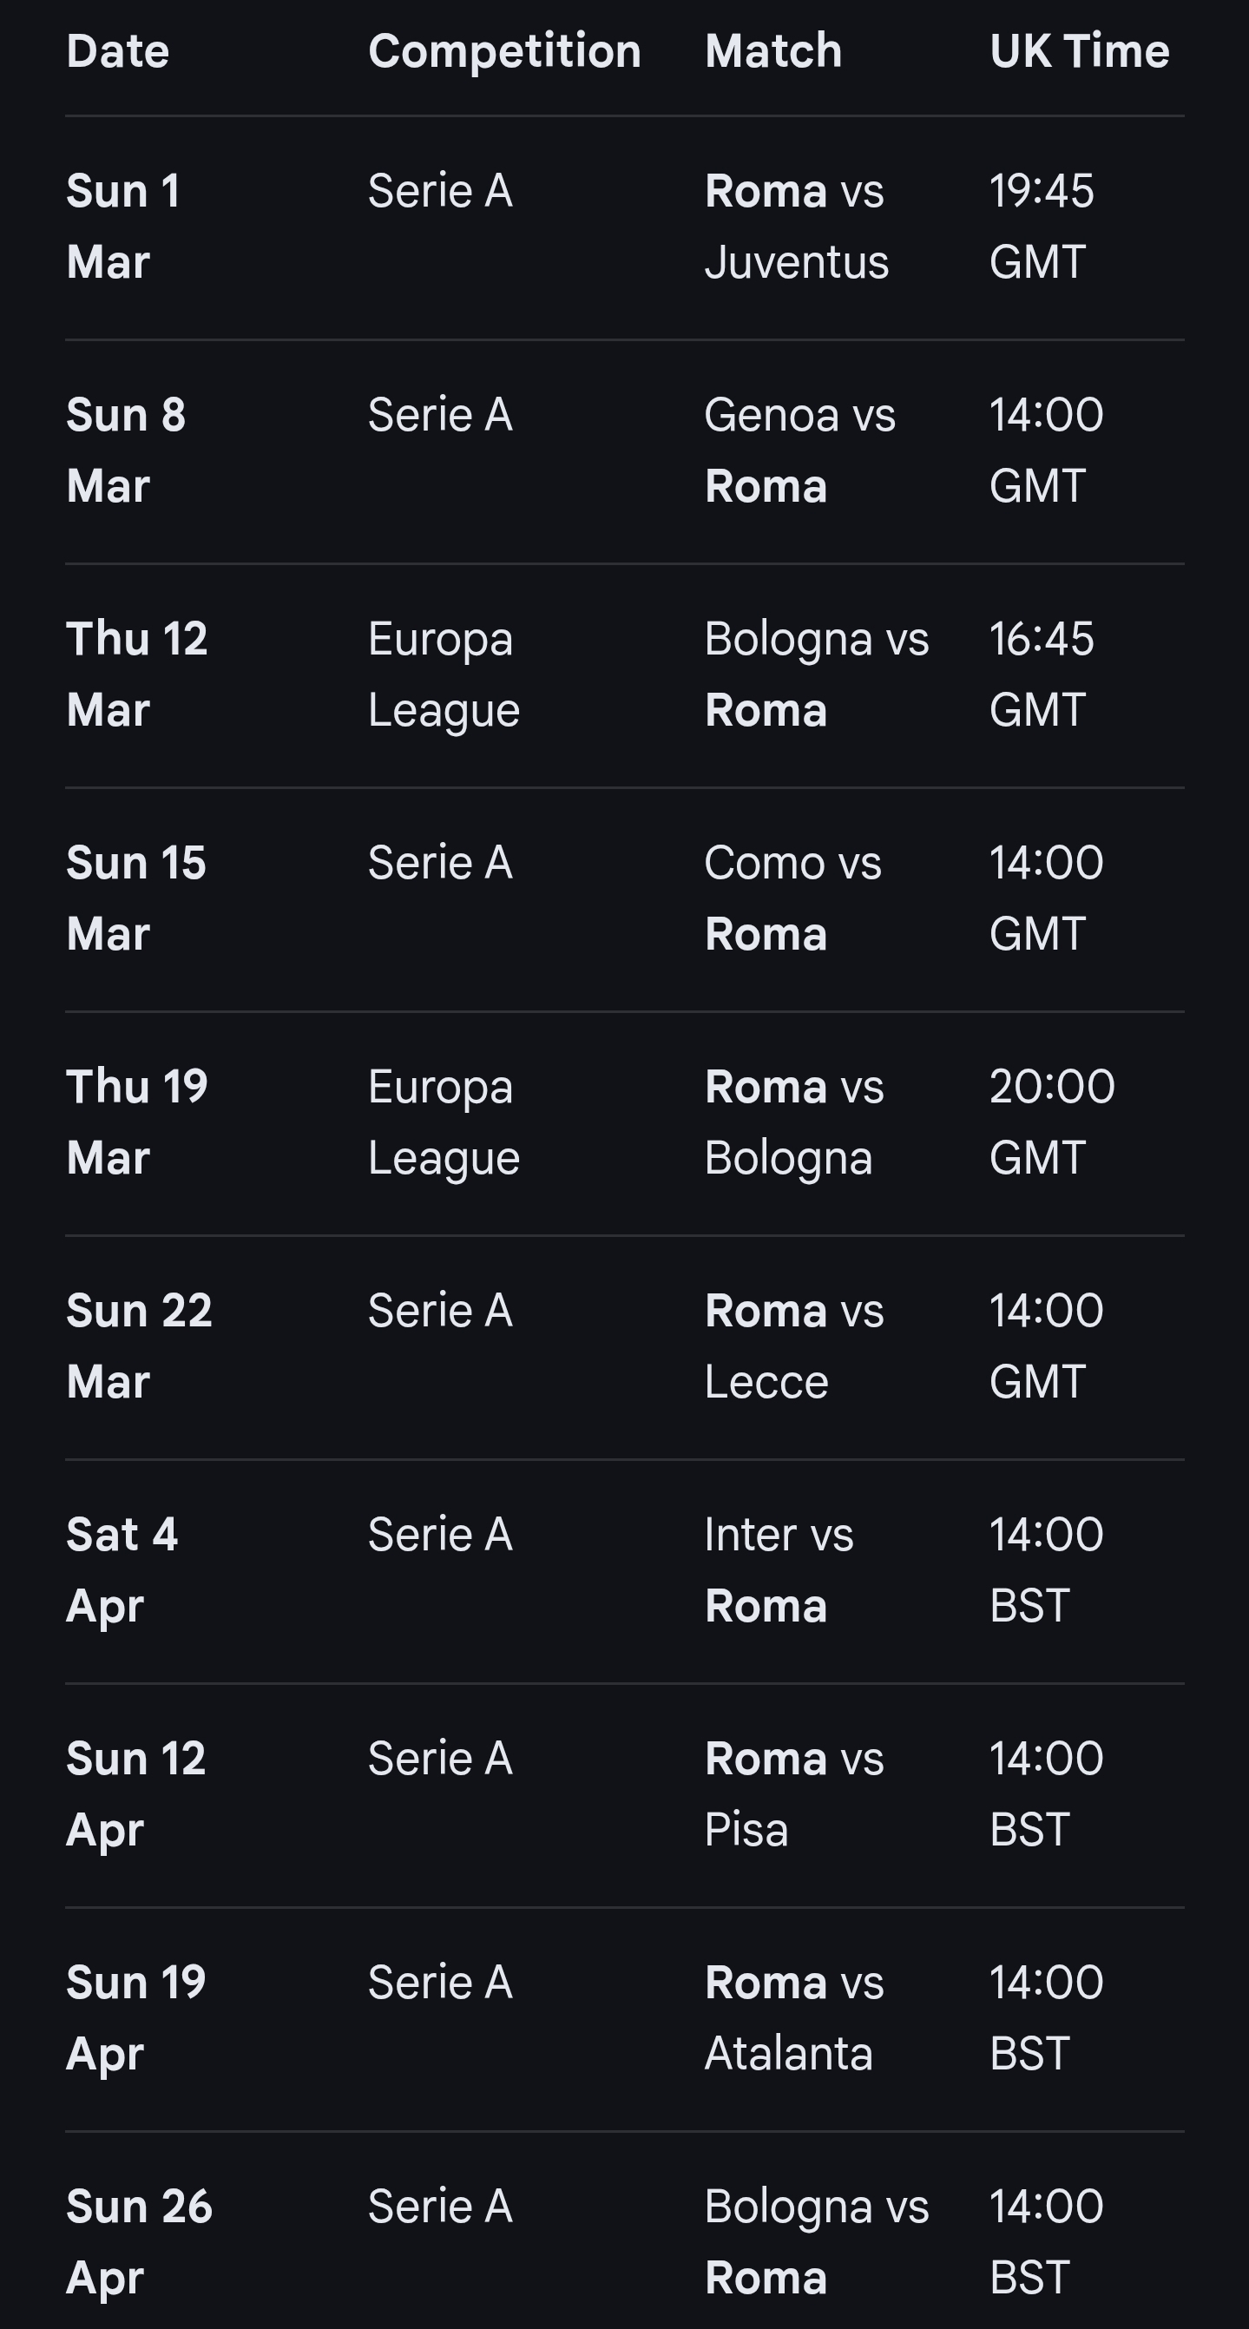Select the Genoa vs Roma fixture
This screenshot has height=2329, width=1249.
(800, 451)
